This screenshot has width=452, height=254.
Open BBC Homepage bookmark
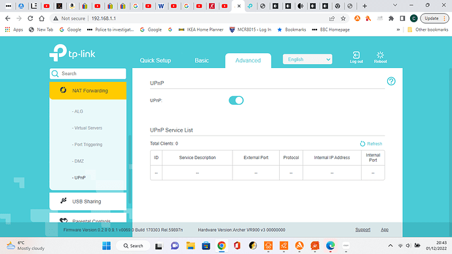331,29
